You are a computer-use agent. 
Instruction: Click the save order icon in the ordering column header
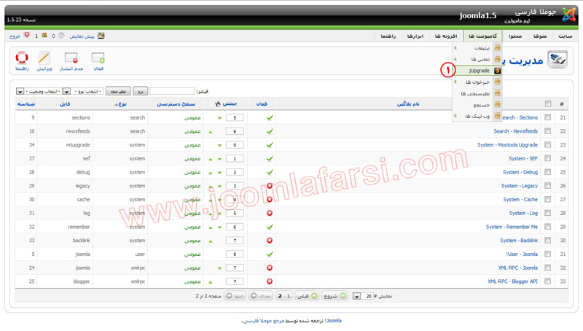[x=219, y=104]
